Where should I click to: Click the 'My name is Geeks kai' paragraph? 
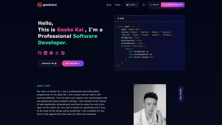pos(72,103)
